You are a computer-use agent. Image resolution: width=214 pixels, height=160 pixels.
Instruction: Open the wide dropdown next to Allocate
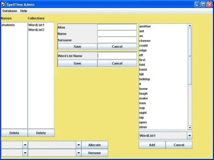[x=79, y=145]
